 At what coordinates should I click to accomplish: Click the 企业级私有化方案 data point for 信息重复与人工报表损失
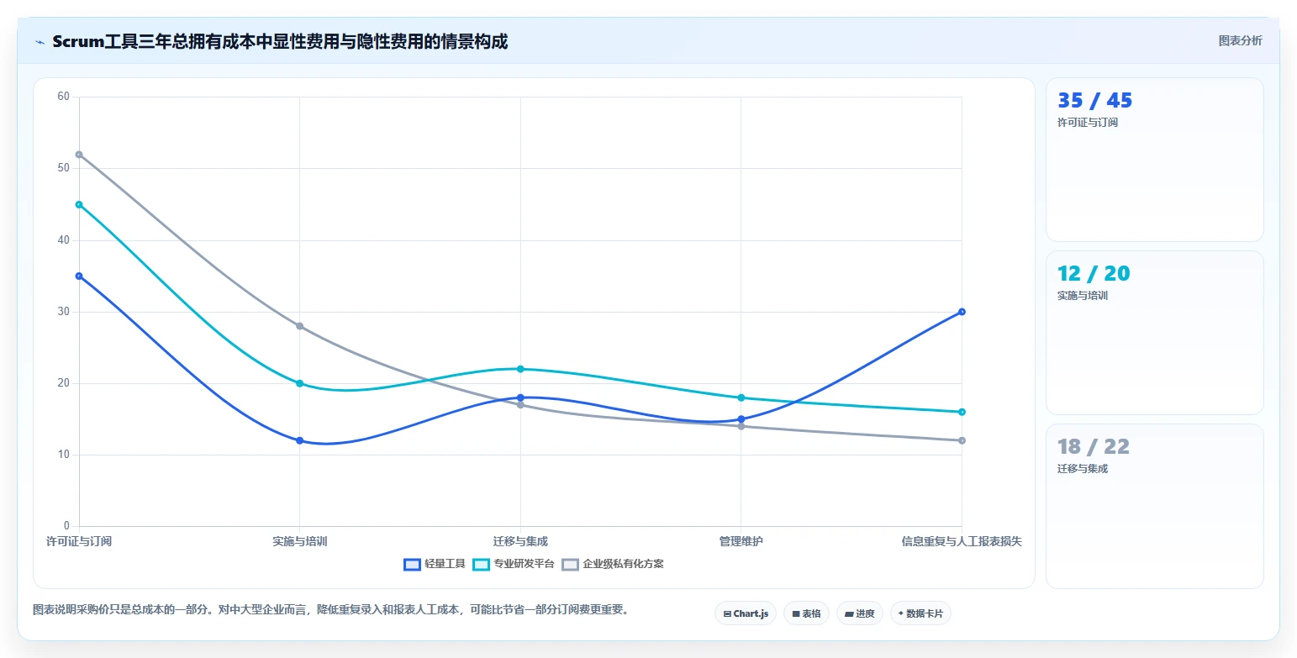(x=962, y=440)
